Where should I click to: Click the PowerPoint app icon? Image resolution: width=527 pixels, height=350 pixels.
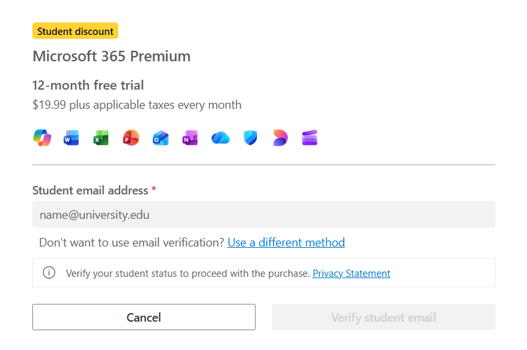click(131, 138)
